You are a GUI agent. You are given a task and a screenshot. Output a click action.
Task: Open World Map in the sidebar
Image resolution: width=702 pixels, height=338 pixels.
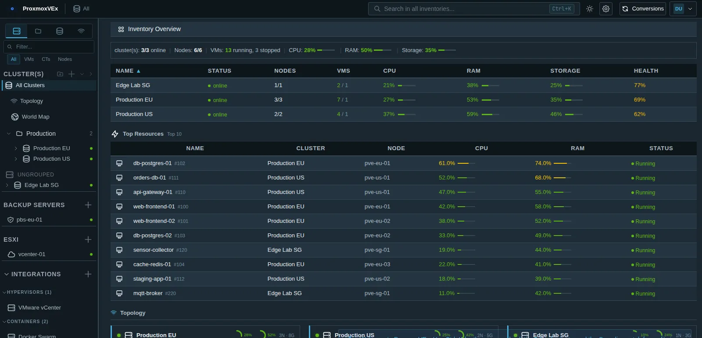(x=36, y=117)
